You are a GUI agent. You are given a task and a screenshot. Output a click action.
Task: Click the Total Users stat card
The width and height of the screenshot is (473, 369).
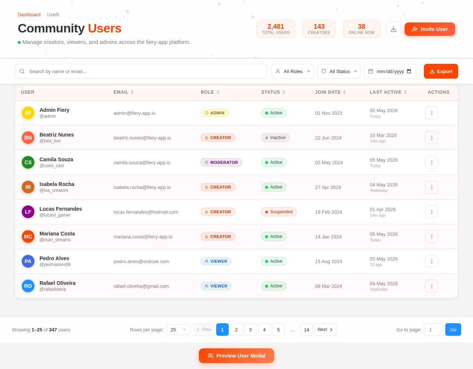point(276,29)
